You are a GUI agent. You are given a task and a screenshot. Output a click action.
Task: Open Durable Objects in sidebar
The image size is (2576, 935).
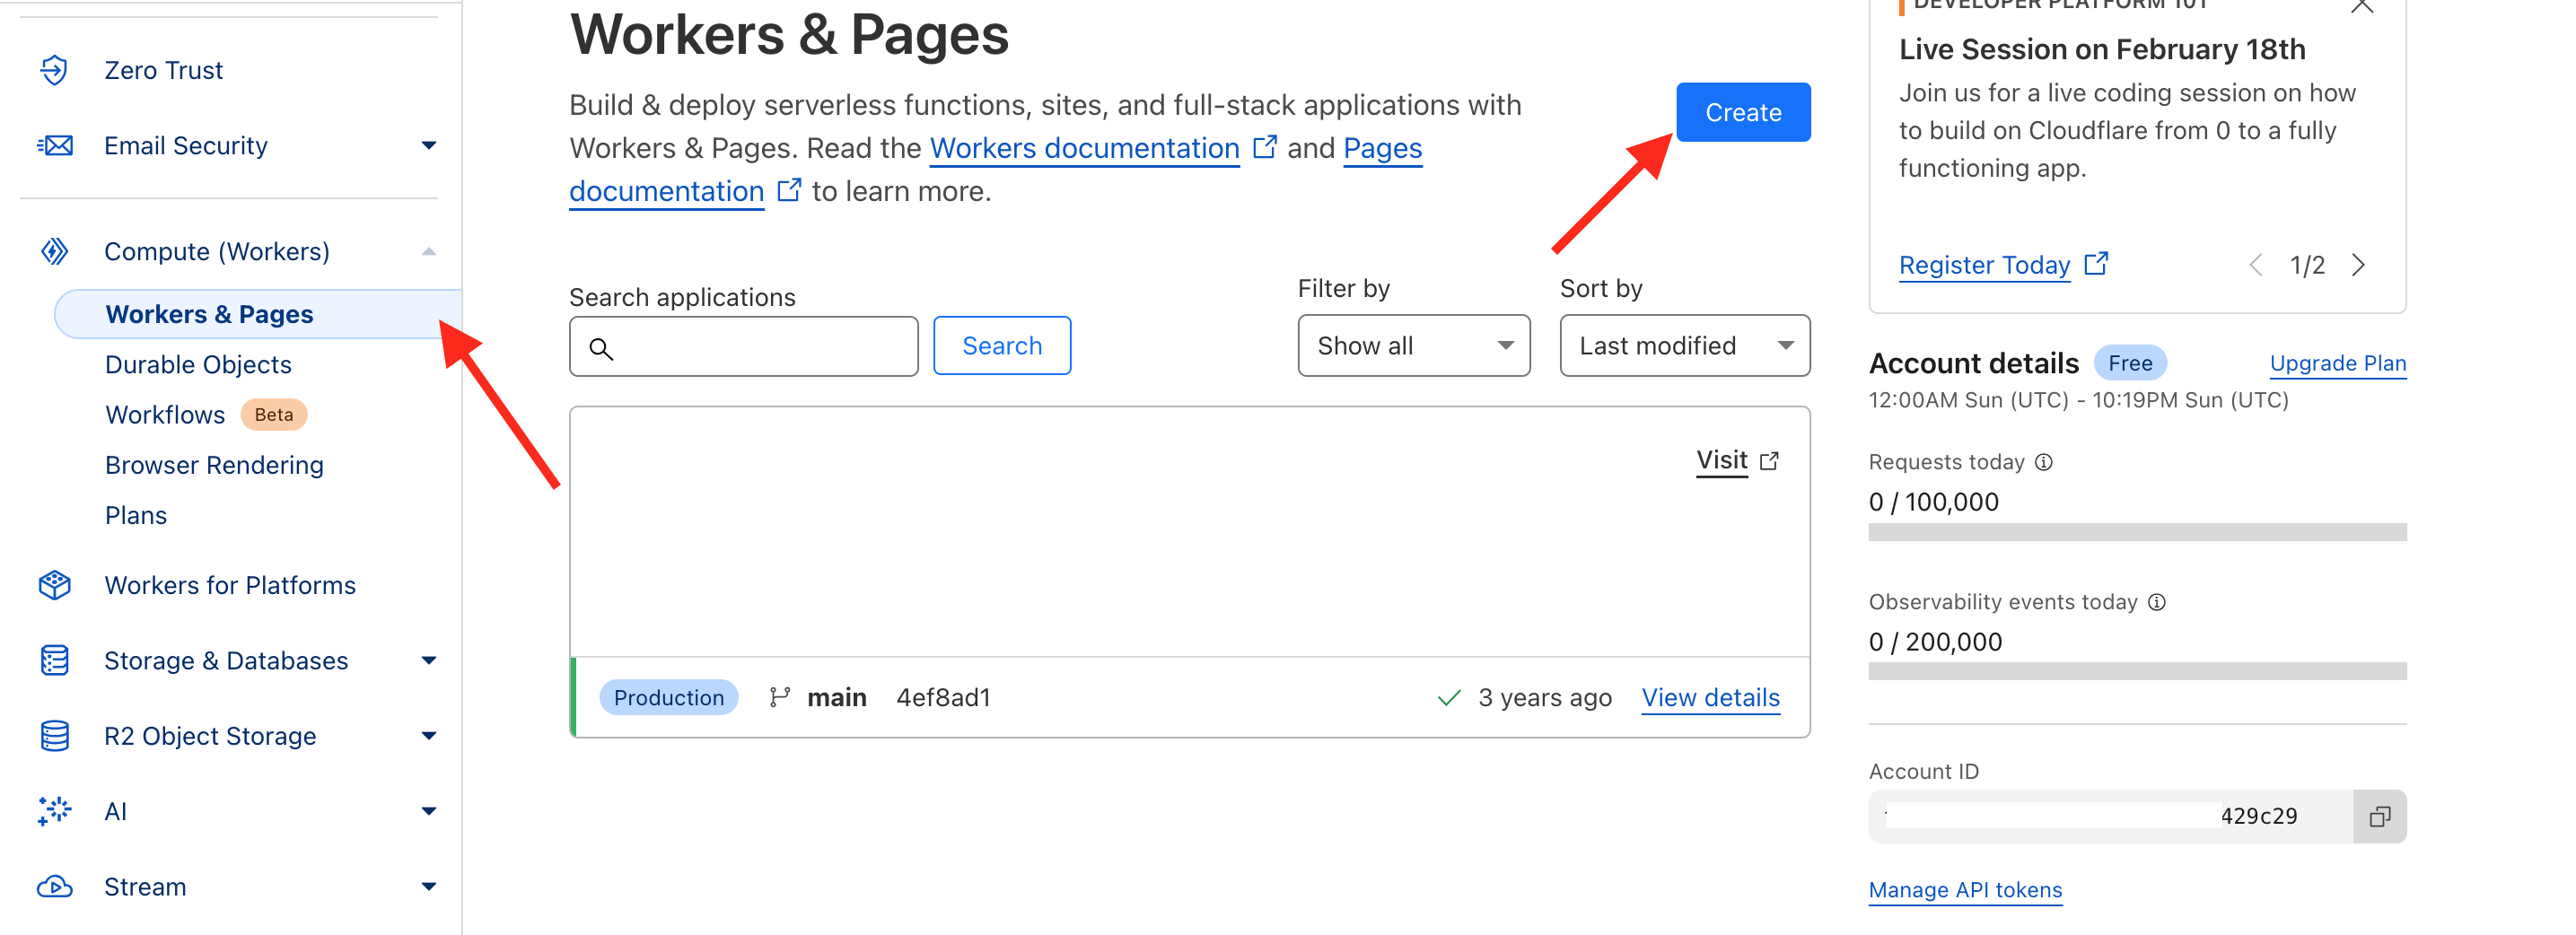[x=198, y=364]
